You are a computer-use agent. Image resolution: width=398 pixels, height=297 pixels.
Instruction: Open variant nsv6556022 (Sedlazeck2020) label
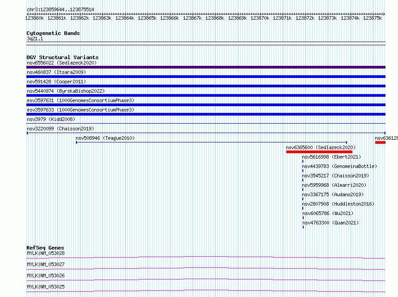62,63
